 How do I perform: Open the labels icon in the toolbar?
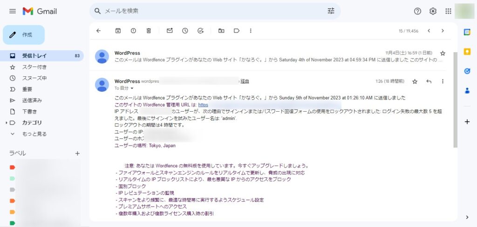click(237, 31)
